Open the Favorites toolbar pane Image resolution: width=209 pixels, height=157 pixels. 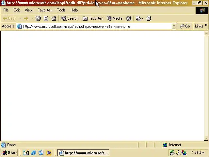(93, 18)
